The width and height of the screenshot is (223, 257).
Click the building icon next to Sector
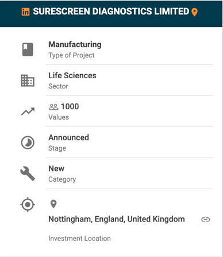[x=28, y=80]
